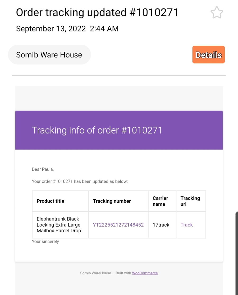Image resolution: width=238 pixels, height=295 pixels.
Task: Tap the Somib WareHouse footer text
Action: 95,273
